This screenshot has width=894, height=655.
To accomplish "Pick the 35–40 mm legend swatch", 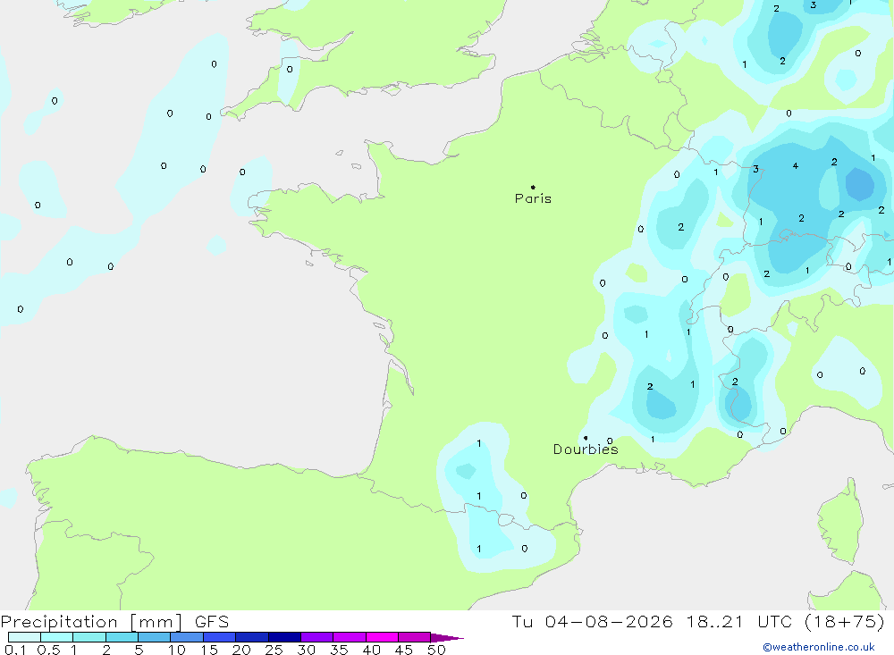I will pyautogui.click(x=350, y=637).
